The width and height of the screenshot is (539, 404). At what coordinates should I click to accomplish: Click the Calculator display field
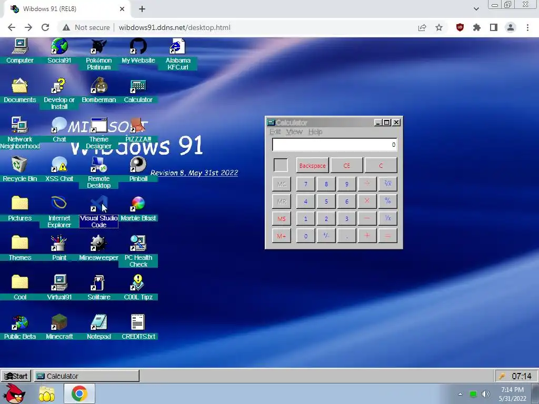(x=334, y=145)
